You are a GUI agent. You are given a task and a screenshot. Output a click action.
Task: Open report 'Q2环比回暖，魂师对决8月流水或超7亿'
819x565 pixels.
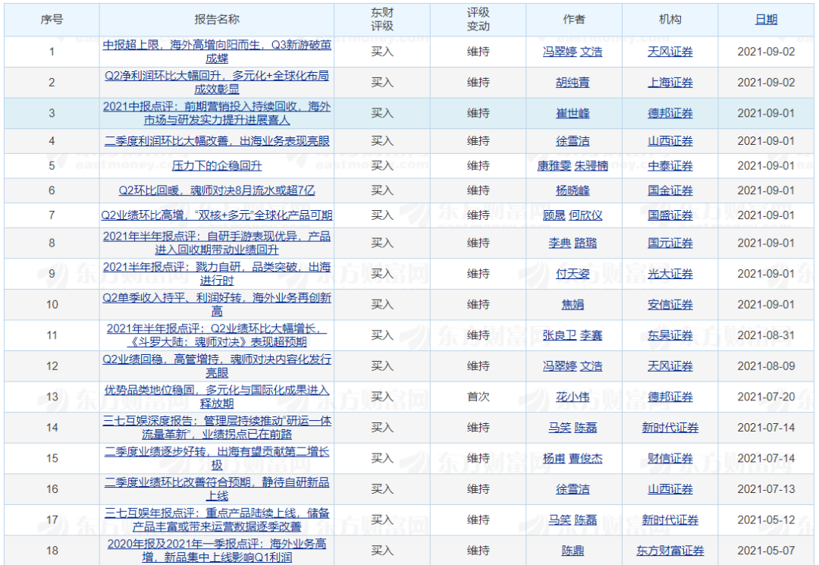(217, 190)
